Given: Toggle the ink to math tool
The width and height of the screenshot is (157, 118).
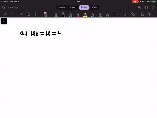Looking at the screenshot, I should click(126, 14).
